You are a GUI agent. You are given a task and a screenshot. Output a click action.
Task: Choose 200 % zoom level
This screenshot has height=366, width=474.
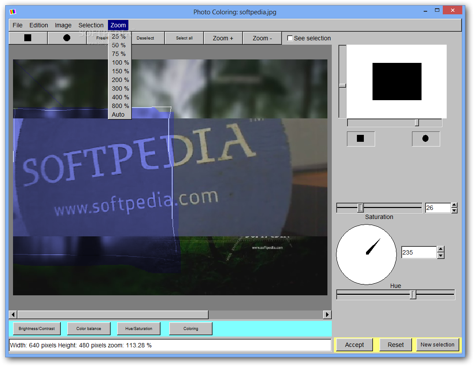tap(120, 80)
